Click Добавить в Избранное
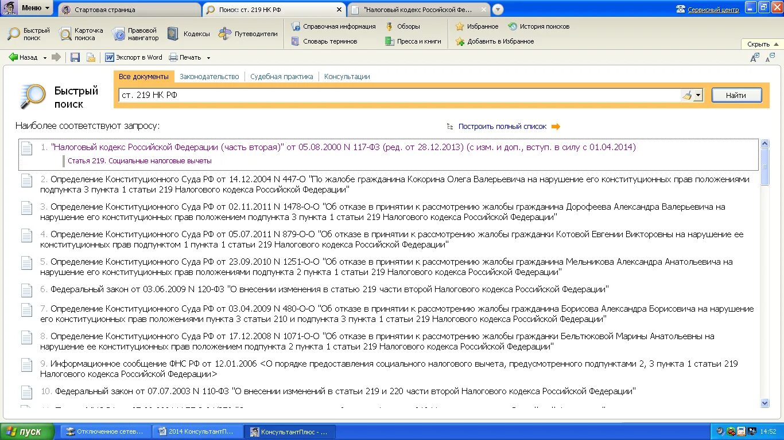784x440 pixels. pos(495,41)
